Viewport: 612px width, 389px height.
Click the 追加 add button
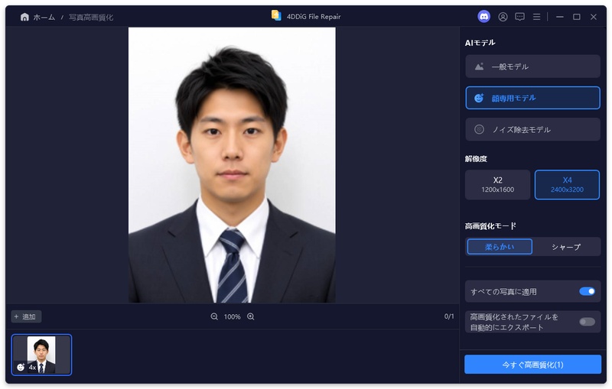click(x=26, y=316)
